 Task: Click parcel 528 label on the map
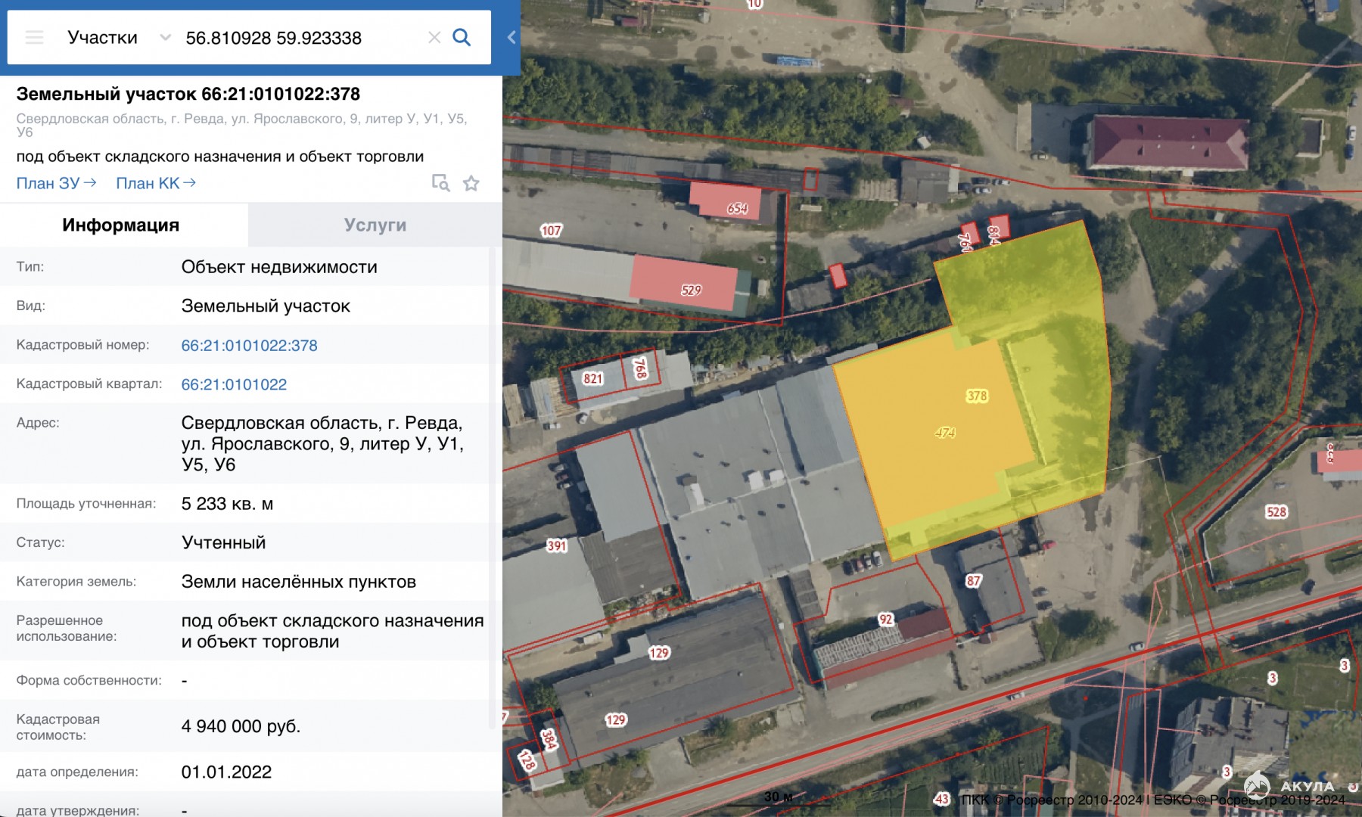1276,512
